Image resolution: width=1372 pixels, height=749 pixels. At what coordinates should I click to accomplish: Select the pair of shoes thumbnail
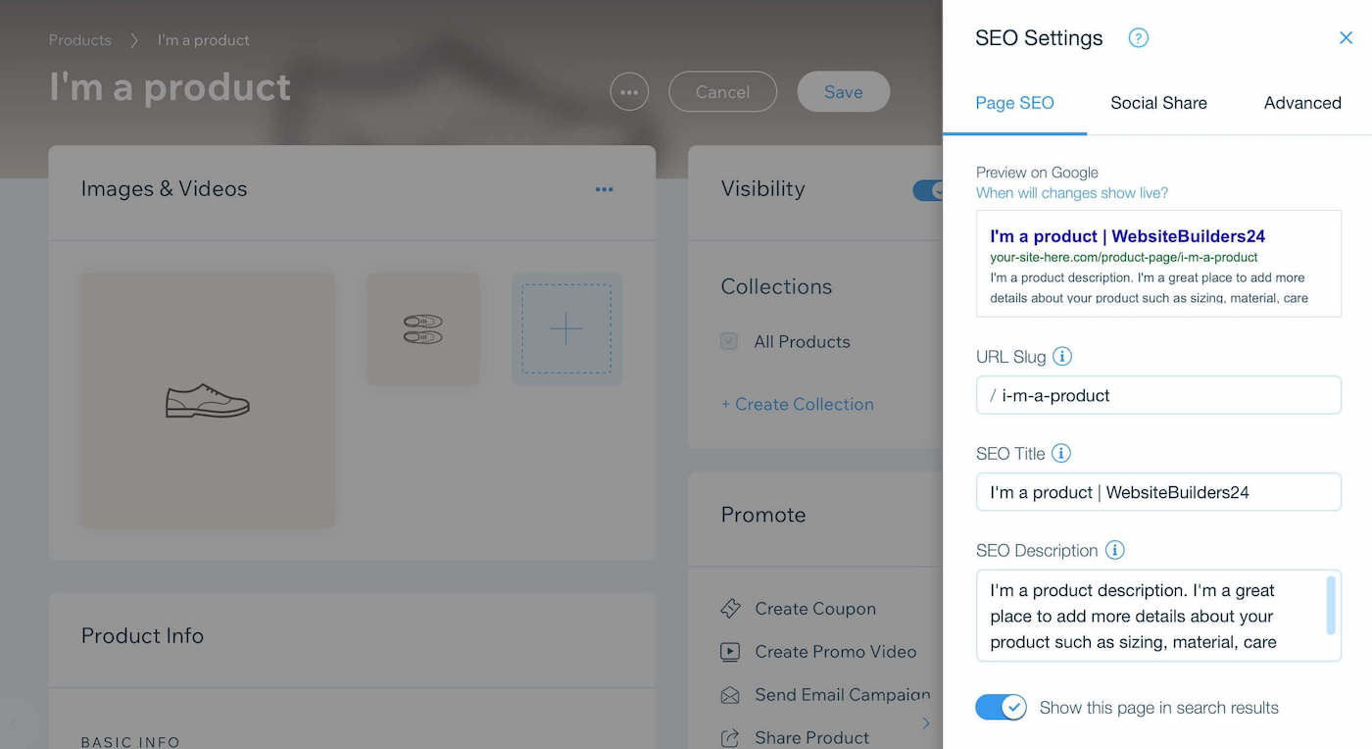[x=423, y=329]
